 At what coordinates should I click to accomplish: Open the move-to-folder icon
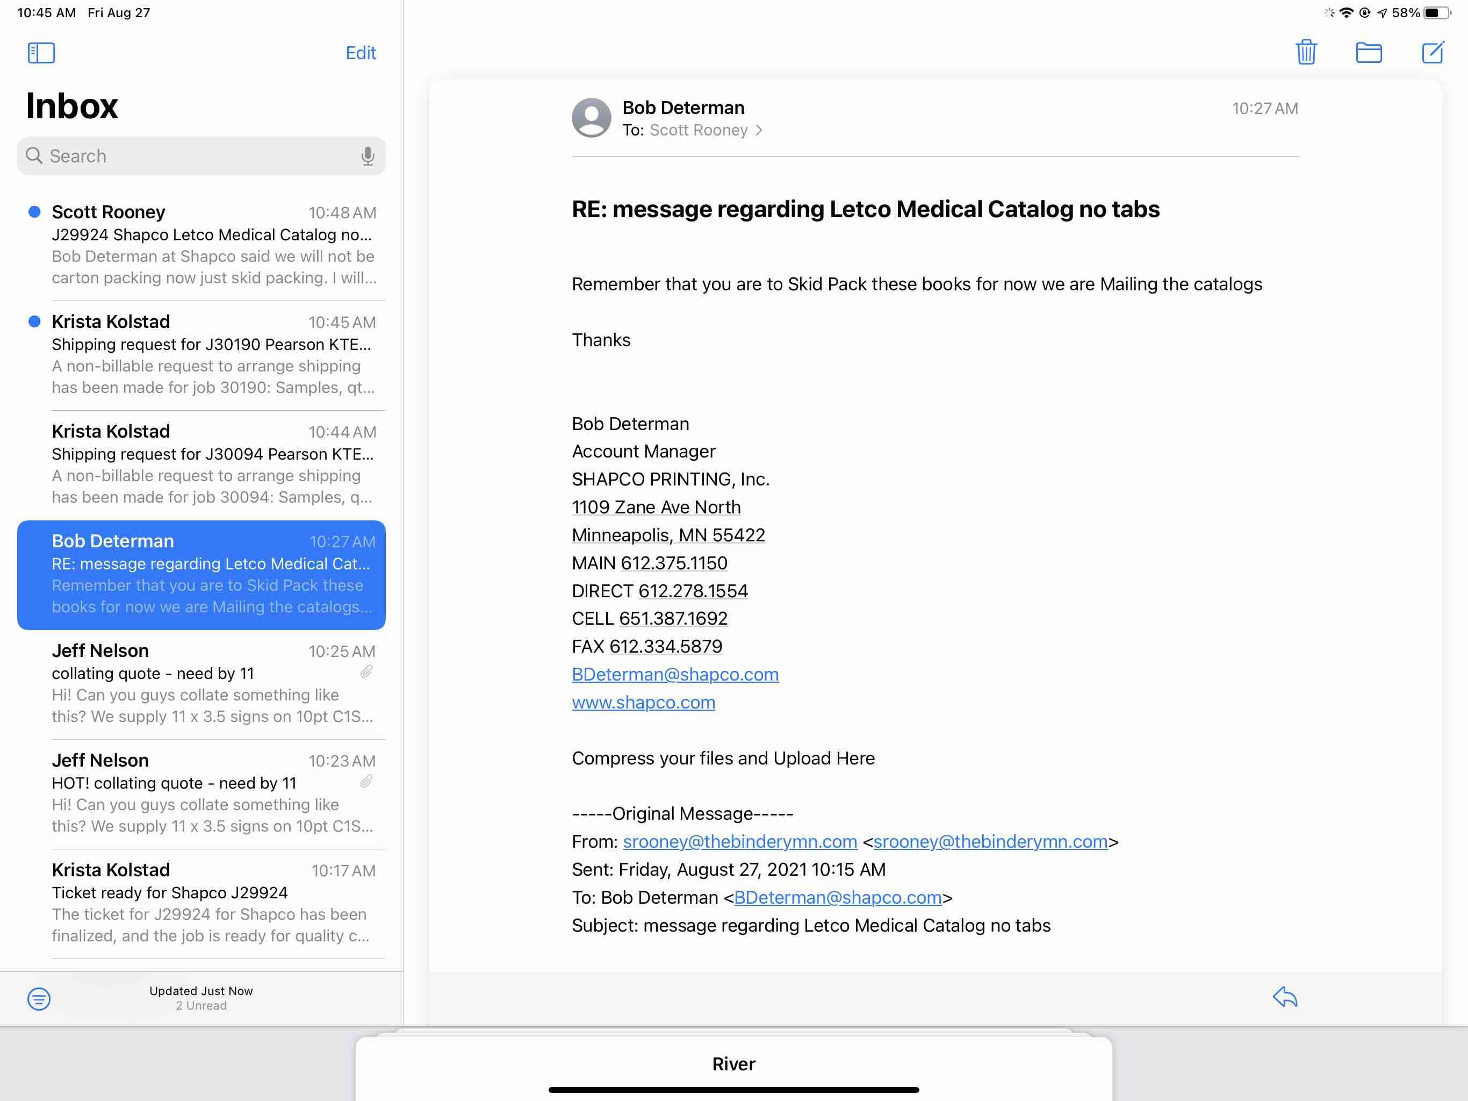[x=1368, y=52]
